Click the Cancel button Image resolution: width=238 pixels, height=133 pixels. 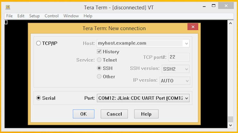(x=114, y=114)
